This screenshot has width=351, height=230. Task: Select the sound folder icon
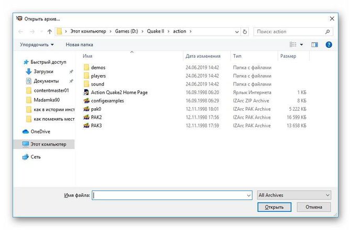point(86,84)
